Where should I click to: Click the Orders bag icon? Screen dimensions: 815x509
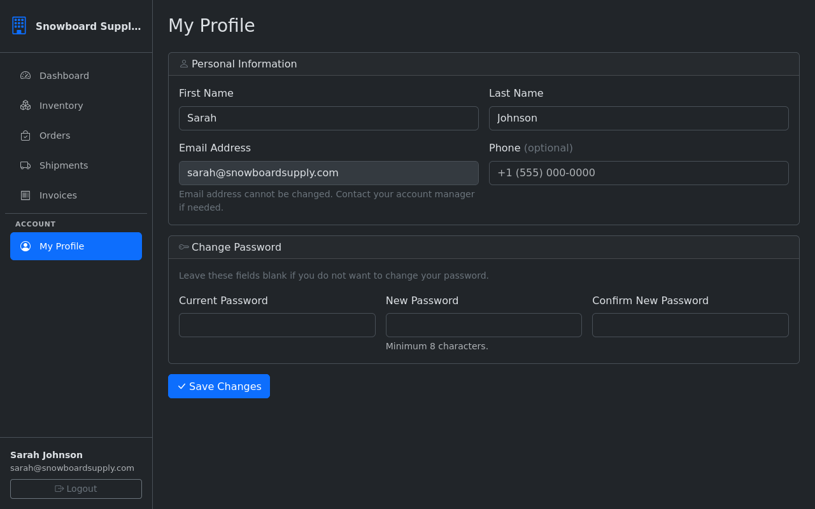[x=25, y=135]
